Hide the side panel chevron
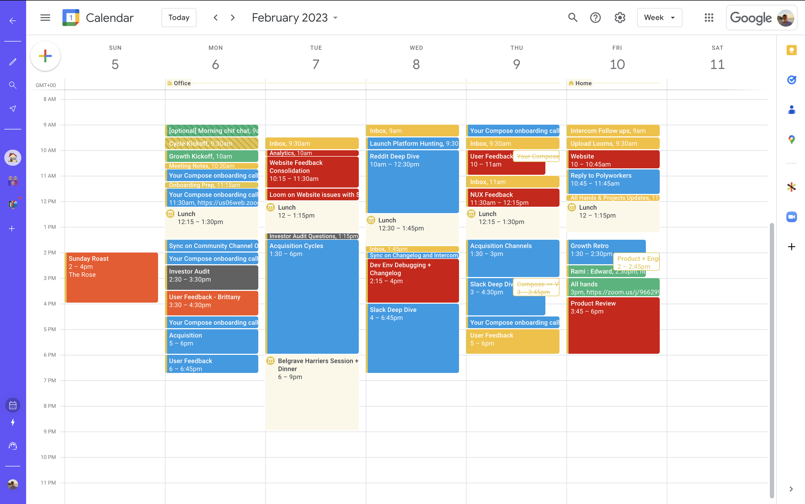Viewport: 805px width, 504px height. tap(791, 489)
